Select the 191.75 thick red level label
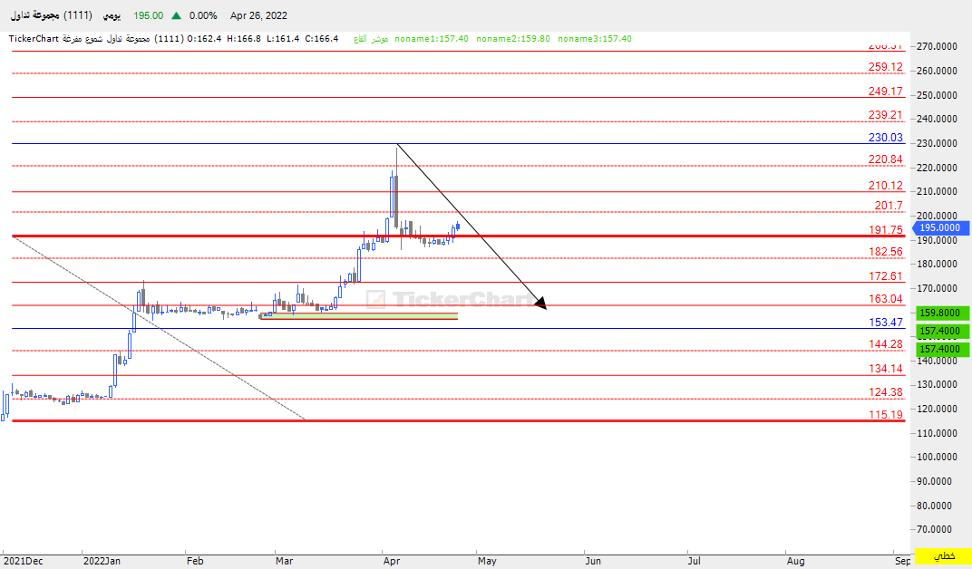Screen dimensions: 972x569 (x=885, y=230)
